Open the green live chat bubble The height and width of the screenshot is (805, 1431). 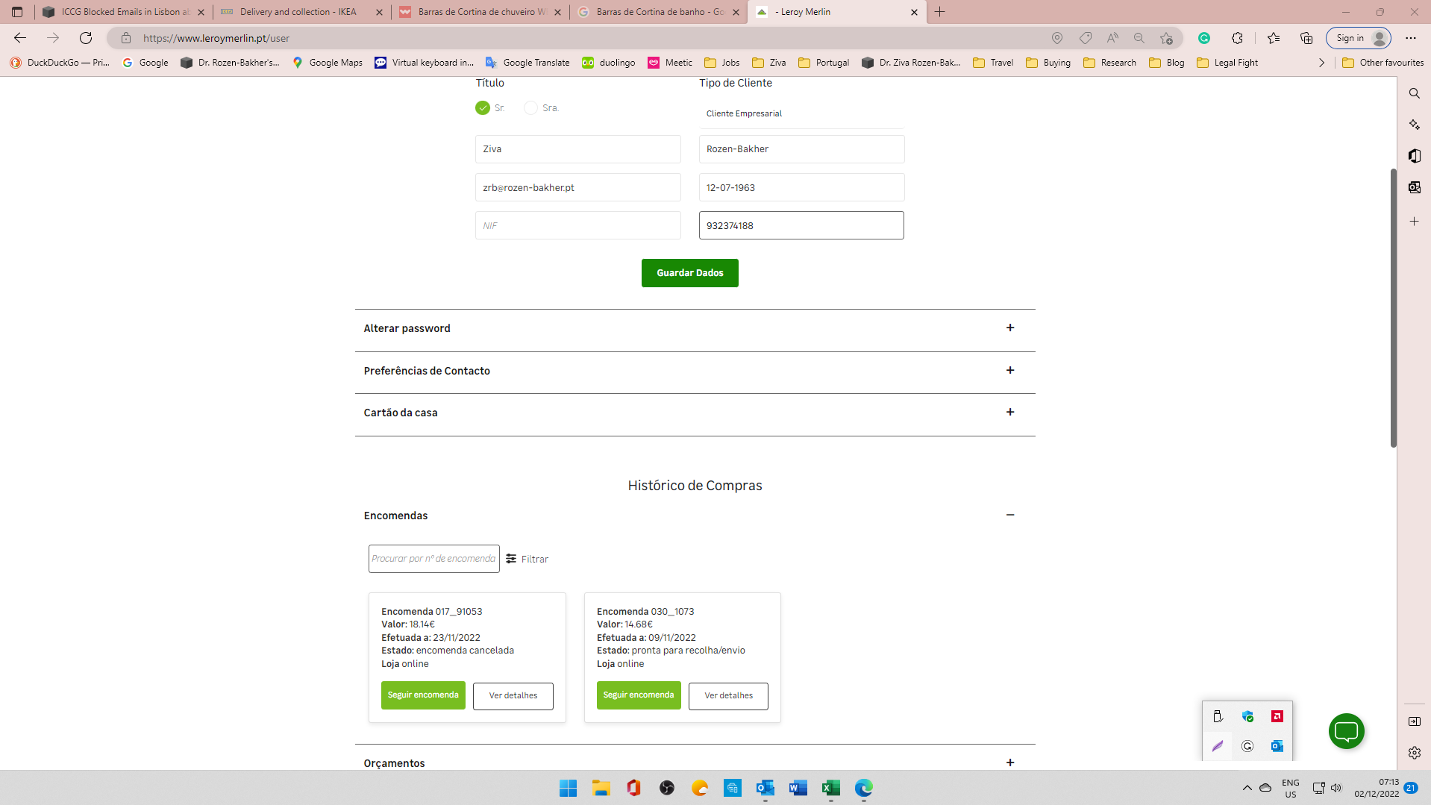click(x=1346, y=731)
